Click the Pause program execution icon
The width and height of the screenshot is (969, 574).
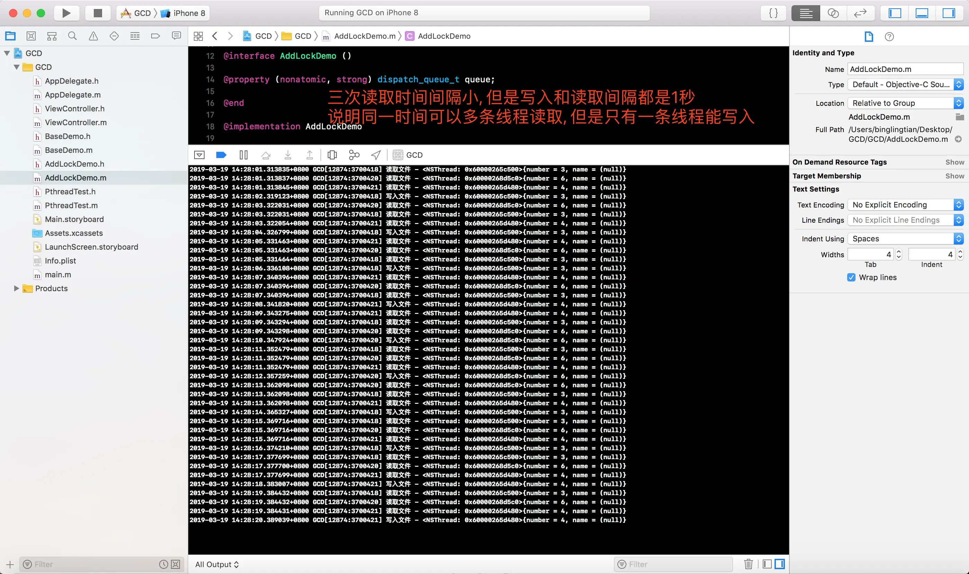(x=244, y=155)
